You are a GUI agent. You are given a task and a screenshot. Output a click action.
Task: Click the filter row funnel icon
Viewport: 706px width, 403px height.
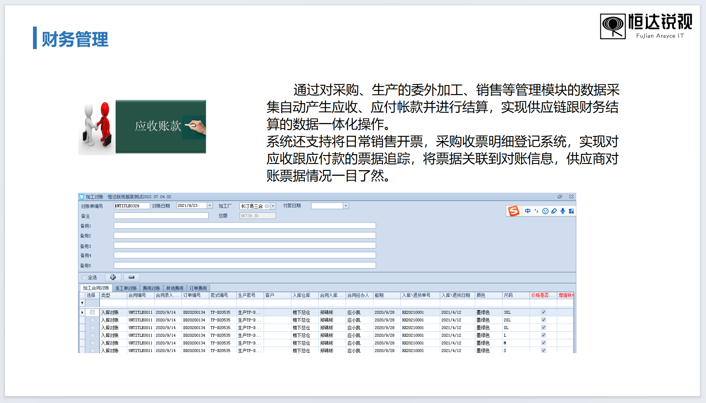coord(82,303)
